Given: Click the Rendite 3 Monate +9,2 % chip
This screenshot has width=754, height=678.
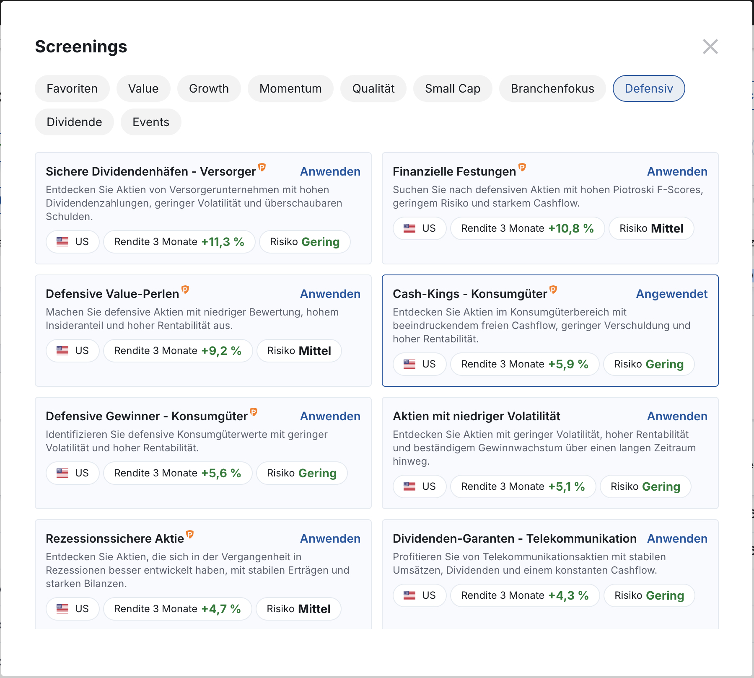Looking at the screenshot, I should tap(178, 351).
